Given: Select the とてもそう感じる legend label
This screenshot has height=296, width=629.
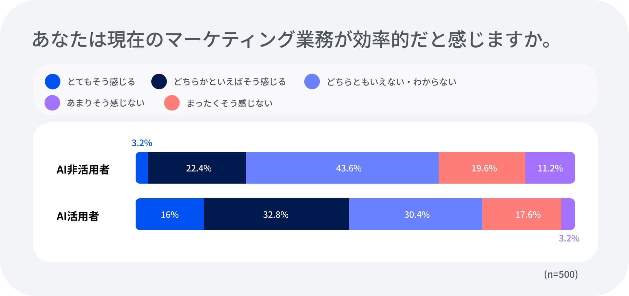Looking at the screenshot, I should [101, 82].
